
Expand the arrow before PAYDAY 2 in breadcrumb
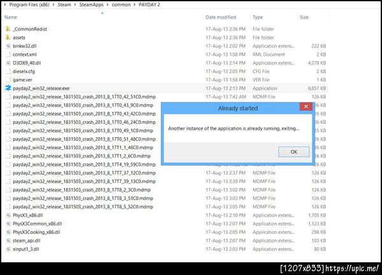coord(135,4)
